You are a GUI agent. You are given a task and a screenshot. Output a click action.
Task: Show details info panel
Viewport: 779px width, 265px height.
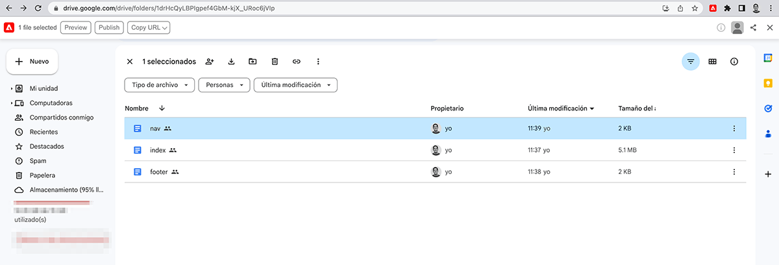(x=734, y=62)
